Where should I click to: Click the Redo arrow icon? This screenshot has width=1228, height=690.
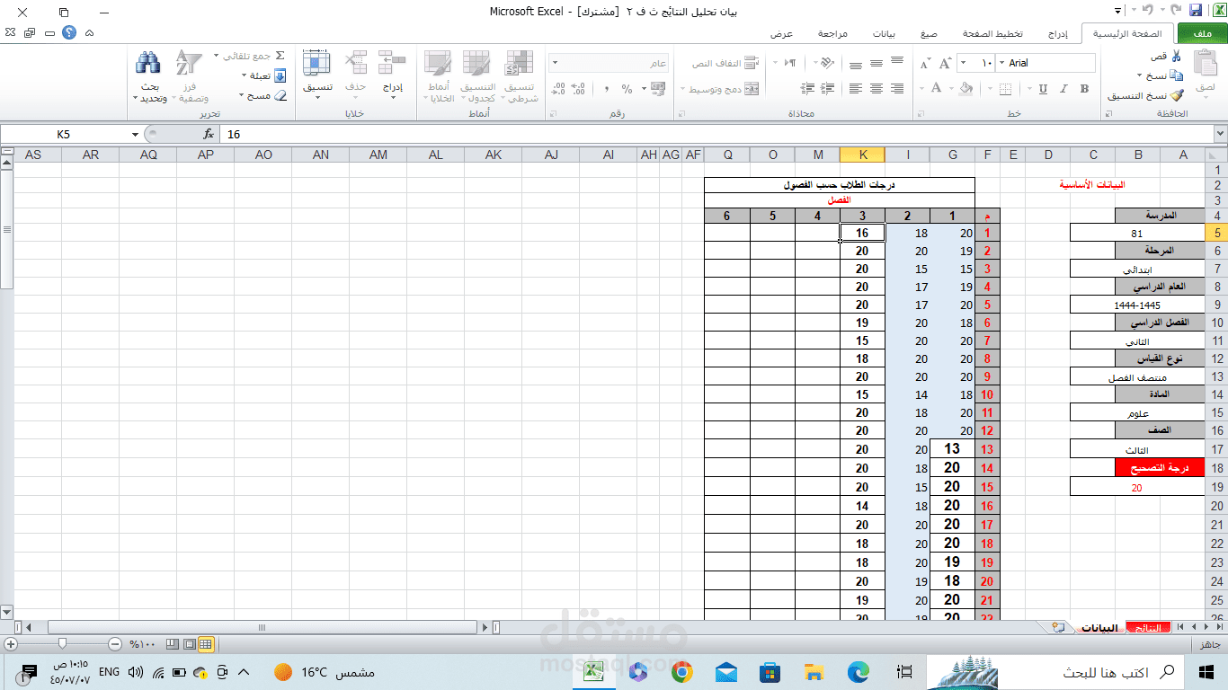click(x=1148, y=11)
